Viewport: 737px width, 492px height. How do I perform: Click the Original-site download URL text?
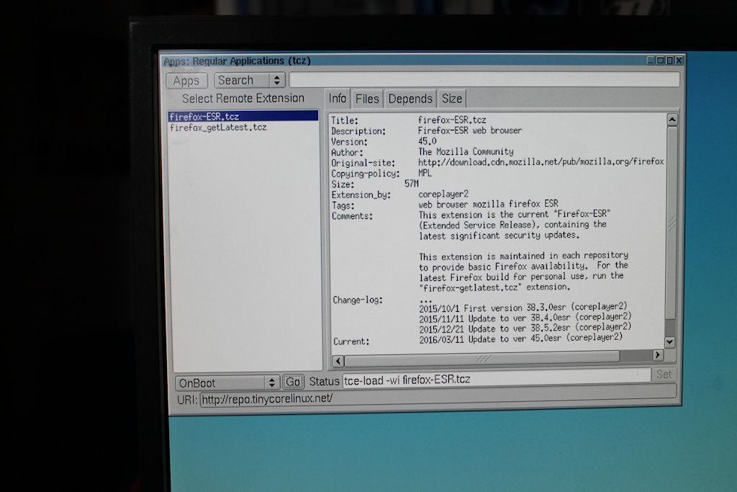(541, 162)
